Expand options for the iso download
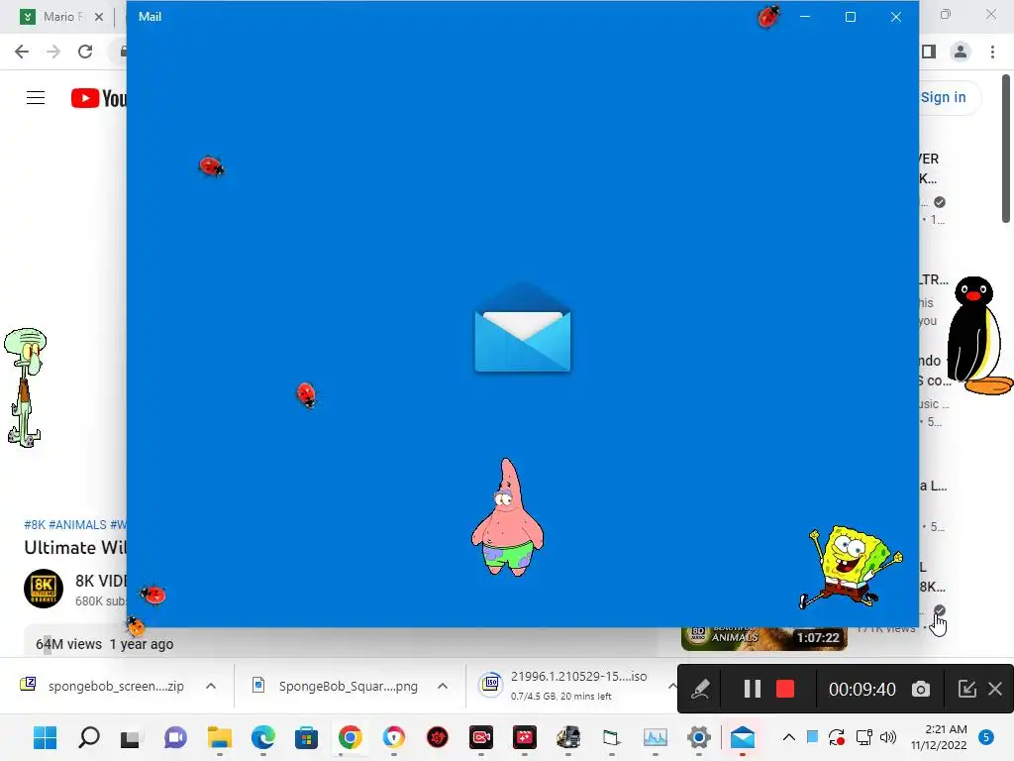1014x761 pixels. (672, 686)
